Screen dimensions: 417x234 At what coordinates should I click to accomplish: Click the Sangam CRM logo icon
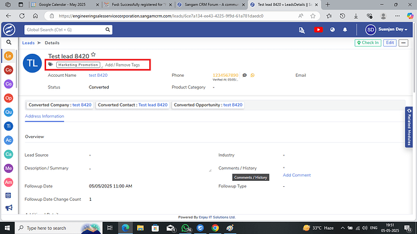[x=9, y=30]
